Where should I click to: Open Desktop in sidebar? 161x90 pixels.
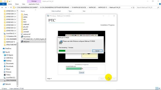(8, 60)
